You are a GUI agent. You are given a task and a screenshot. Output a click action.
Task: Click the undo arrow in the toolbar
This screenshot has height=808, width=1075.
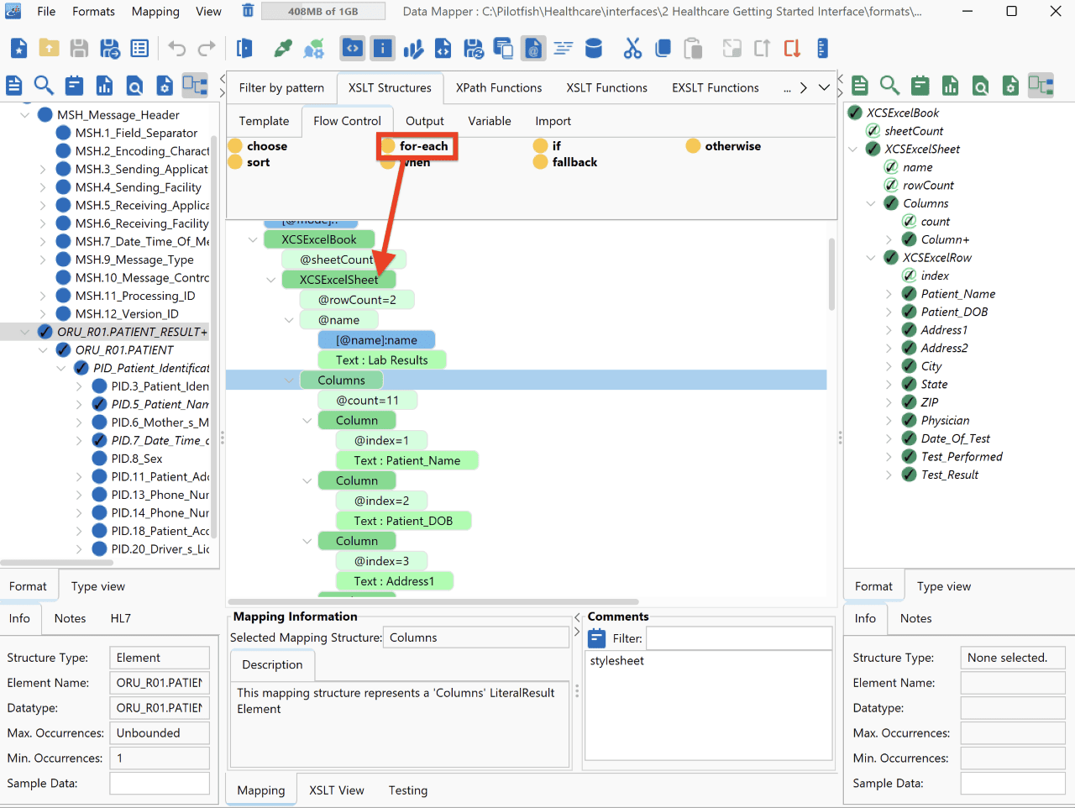pyautogui.click(x=176, y=49)
